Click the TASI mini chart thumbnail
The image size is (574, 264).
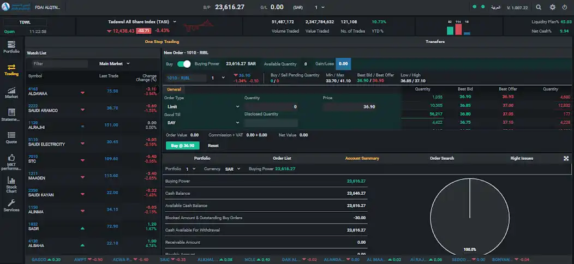click(x=199, y=27)
